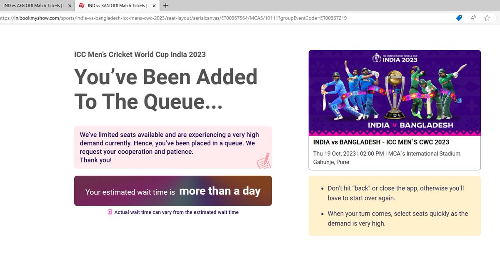Viewport: 500px width, 270px height.
Task: Click the 'We've limited seats available' notice text
Action: (x=169, y=147)
